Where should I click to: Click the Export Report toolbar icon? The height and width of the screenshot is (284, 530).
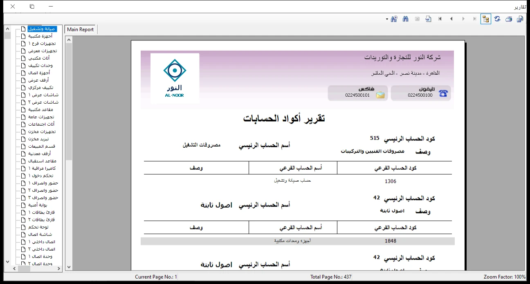(x=520, y=19)
